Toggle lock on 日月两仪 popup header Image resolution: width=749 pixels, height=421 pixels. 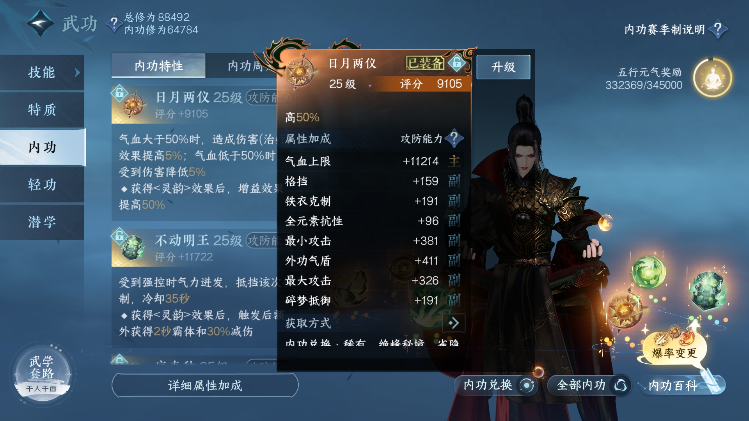pos(457,62)
